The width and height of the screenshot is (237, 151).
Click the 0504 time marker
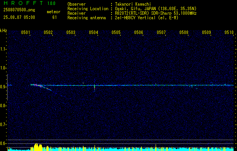93,32
